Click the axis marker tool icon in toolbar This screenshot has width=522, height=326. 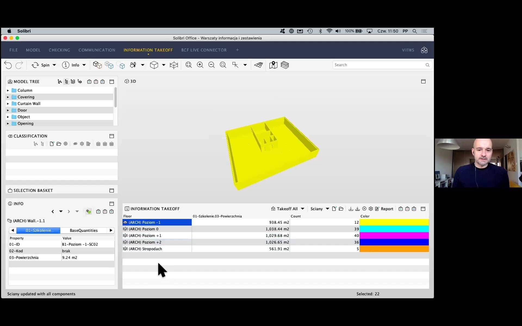235,65
